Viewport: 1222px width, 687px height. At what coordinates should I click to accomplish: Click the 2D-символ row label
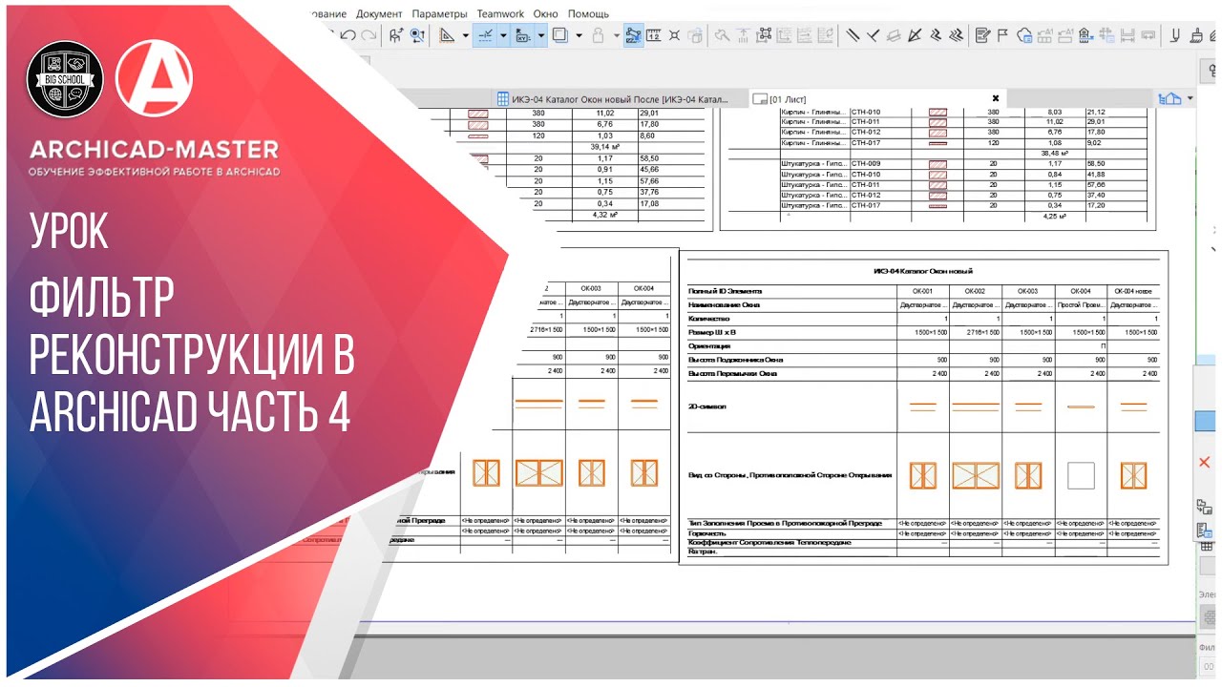coord(707,406)
